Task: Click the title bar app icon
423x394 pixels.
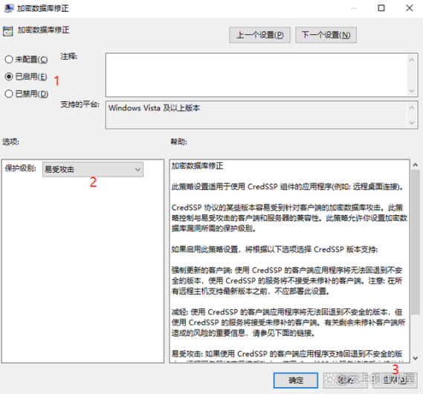Action: click(x=9, y=8)
